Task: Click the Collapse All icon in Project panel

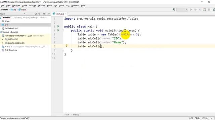Action: point(39,14)
